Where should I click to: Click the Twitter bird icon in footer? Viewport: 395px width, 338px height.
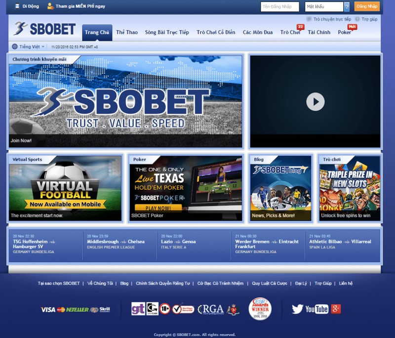pos(297,309)
